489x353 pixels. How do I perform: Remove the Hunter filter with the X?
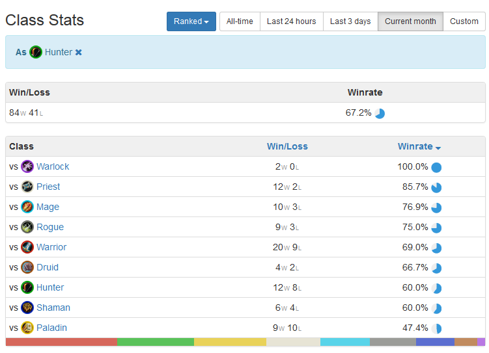point(79,52)
